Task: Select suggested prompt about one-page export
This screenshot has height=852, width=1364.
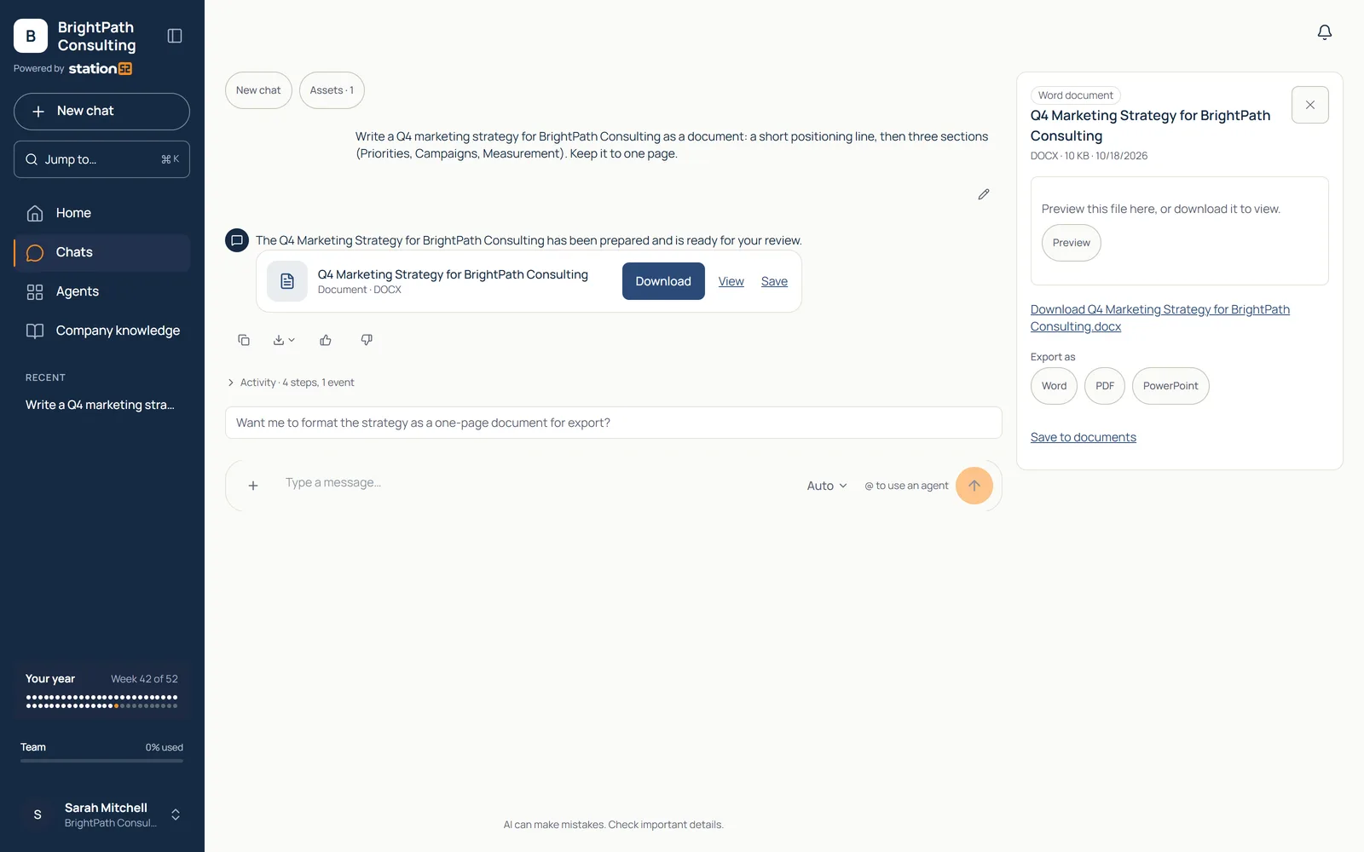Action: (x=613, y=423)
